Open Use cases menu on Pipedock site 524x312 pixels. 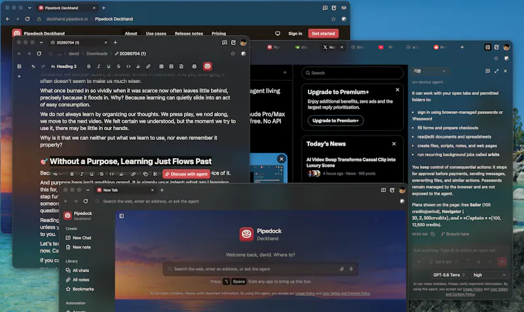(x=156, y=33)
